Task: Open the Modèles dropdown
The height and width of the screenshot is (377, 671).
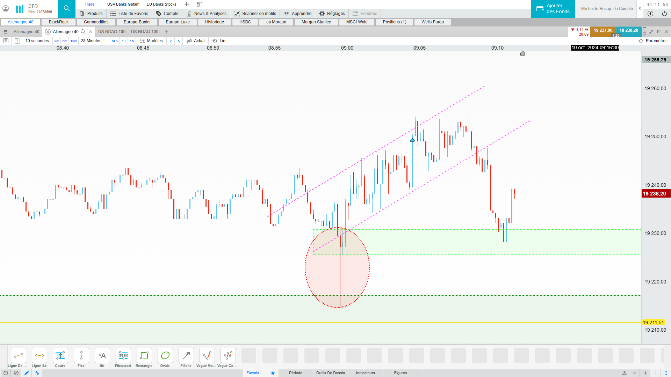Action: point(151,41)
